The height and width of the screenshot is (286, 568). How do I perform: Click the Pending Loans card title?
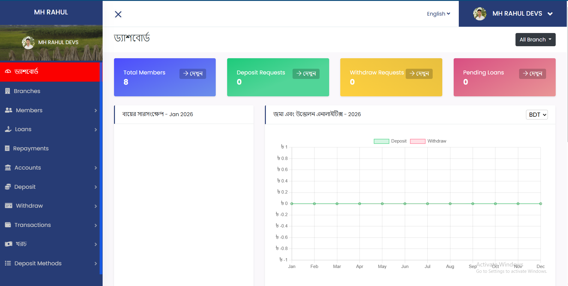click(483, 73)
